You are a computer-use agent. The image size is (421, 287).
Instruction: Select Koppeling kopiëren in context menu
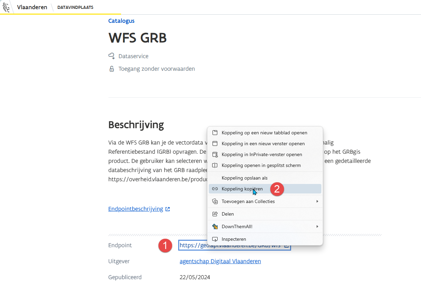[265, 189]
